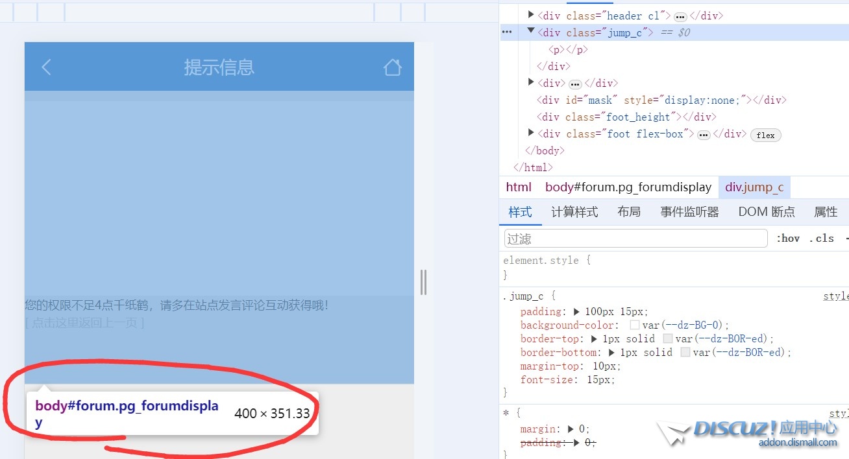Click ellipsis badge in header cl div

pos(680,16)
